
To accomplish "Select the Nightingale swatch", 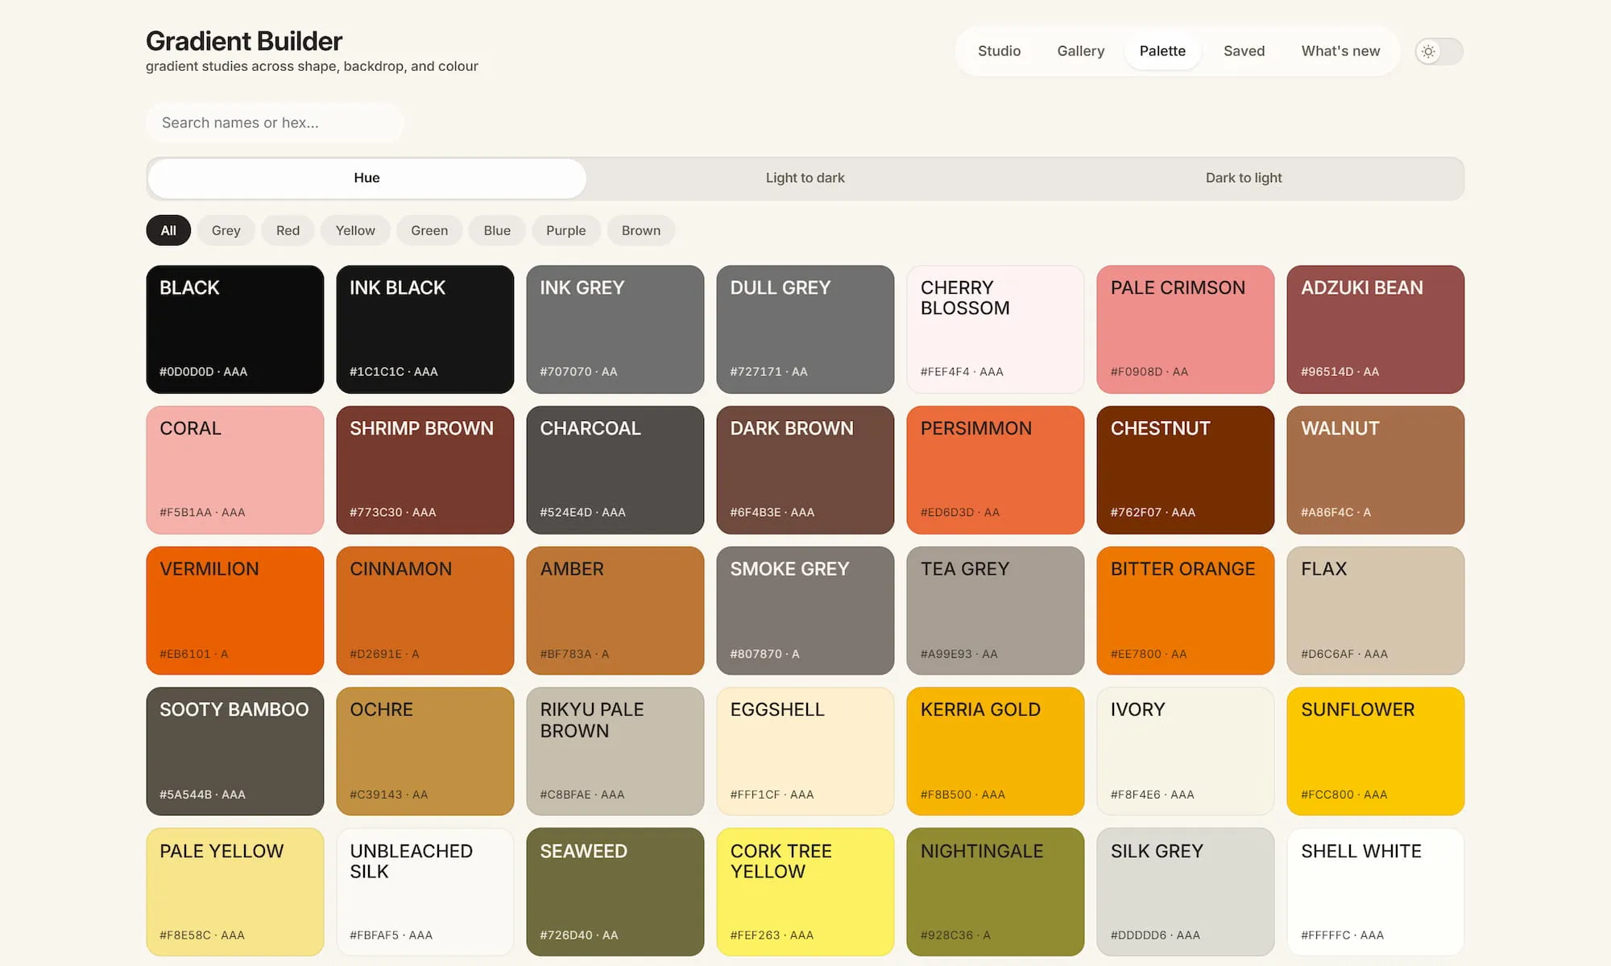I will [x=996, y=892].
